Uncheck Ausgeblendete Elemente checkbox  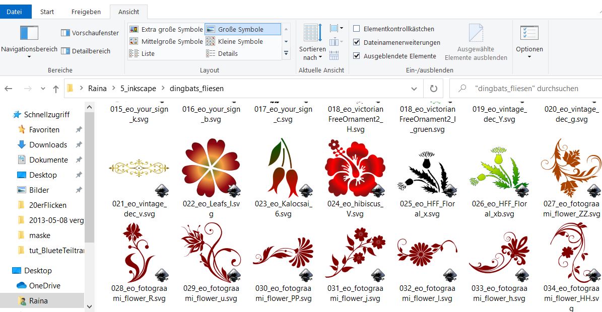(356, 56)
